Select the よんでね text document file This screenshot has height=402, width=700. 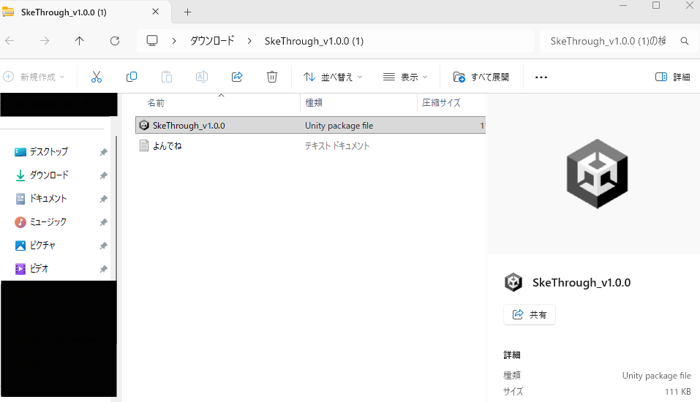pyautogui.click(x=167, y=145)
